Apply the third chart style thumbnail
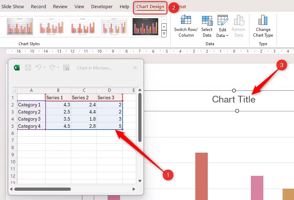Image resolution: width=294 pixels, height=200 pixels. [x=83, y=27]
